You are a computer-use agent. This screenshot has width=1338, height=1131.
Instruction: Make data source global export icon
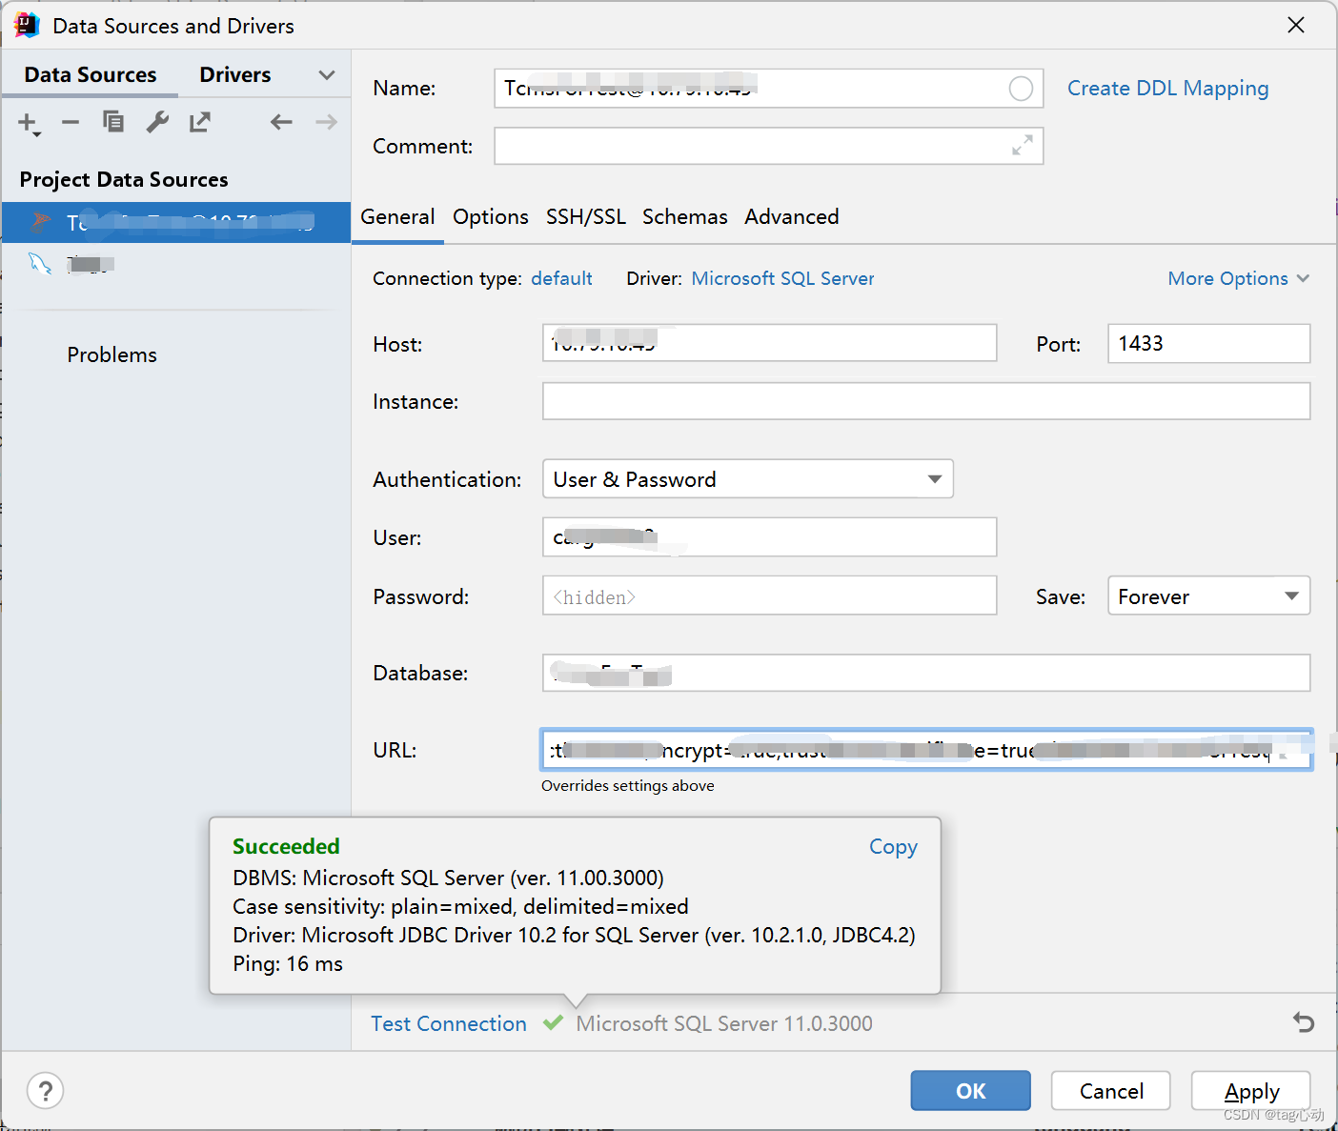coord(200,122)
